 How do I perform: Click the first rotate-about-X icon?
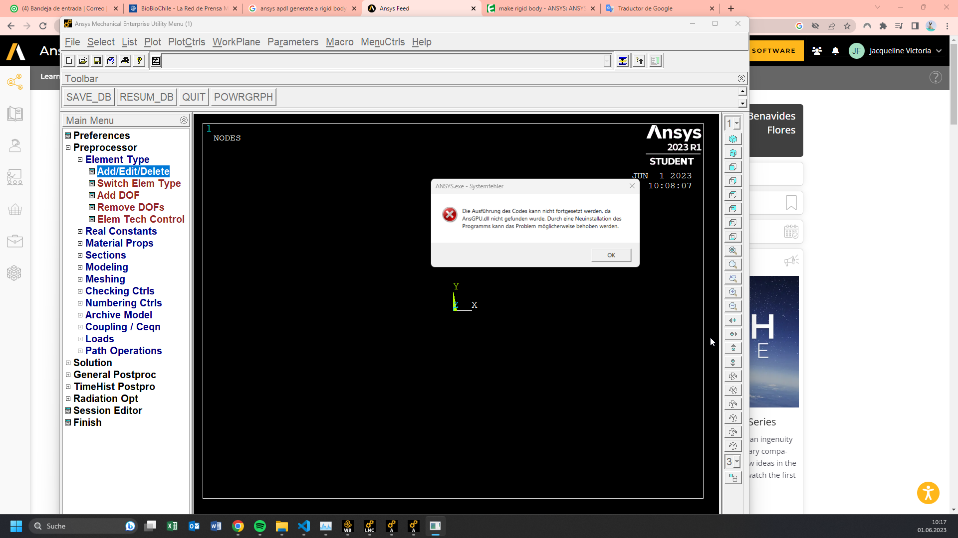pyautogui.click(x=733, y=376)
